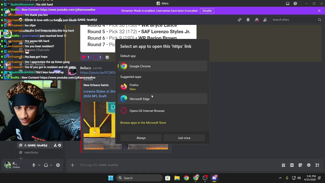Open User Settings gear in the user panel
The width and height of the screenshot is (325, 183).
(58, 165)
